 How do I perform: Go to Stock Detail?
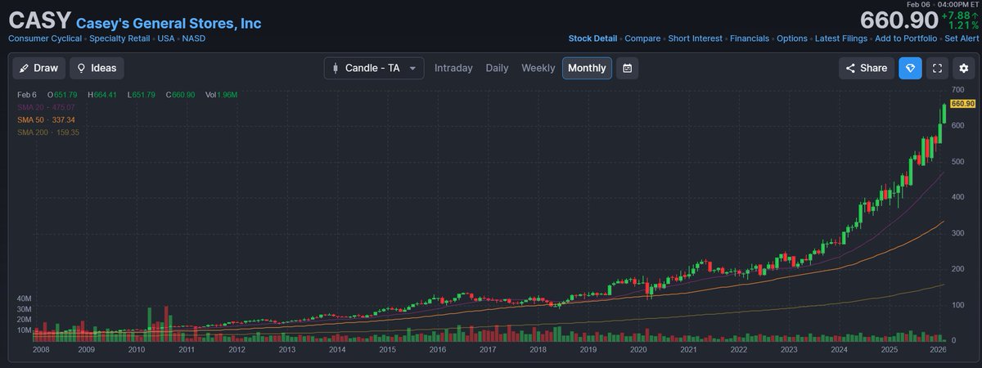(592, 38)
